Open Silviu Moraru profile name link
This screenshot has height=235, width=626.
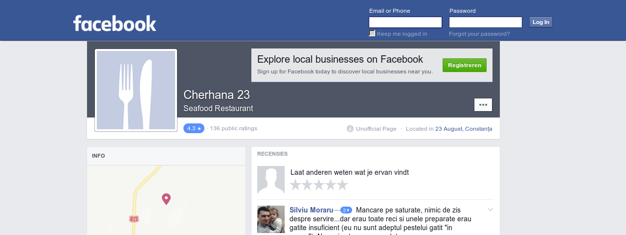tap(311, 210)
